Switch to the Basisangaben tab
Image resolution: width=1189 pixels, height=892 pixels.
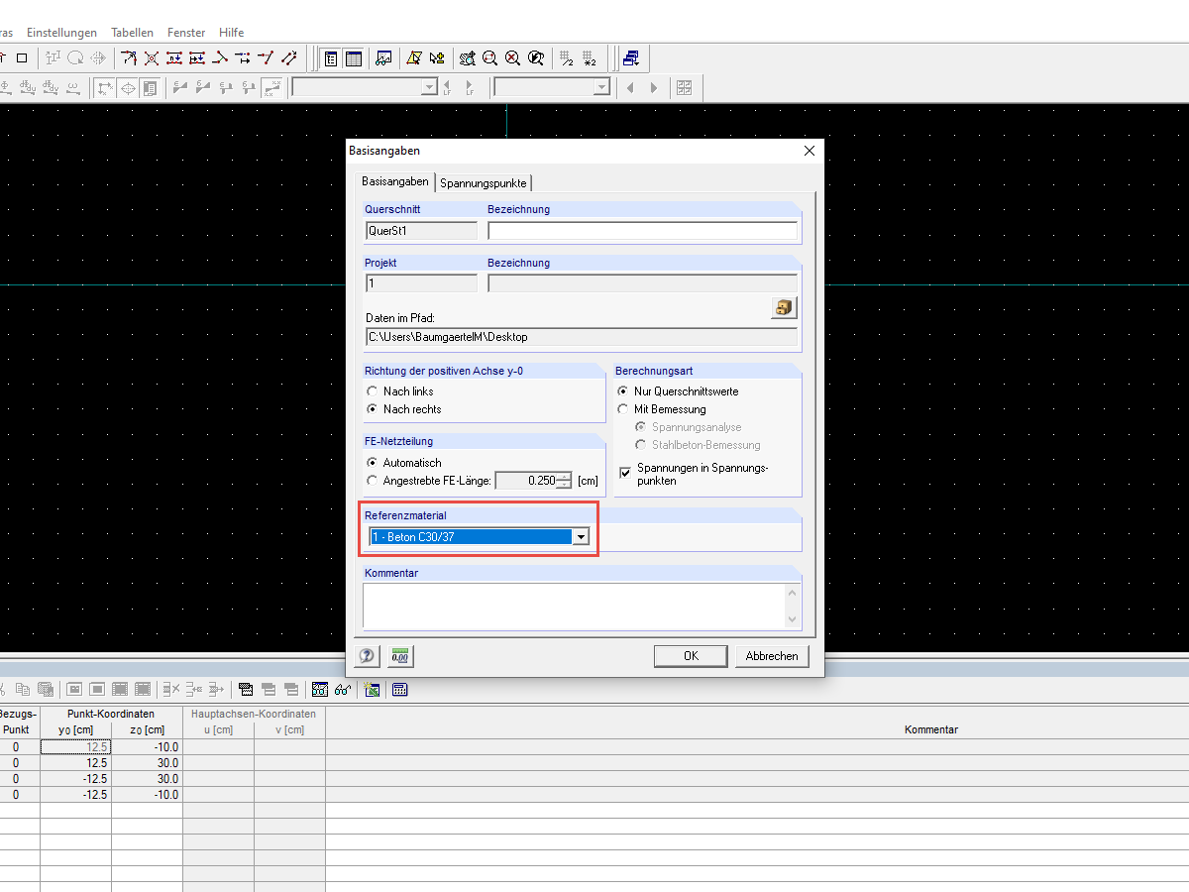pyautogui.click(x=395, y=181)
